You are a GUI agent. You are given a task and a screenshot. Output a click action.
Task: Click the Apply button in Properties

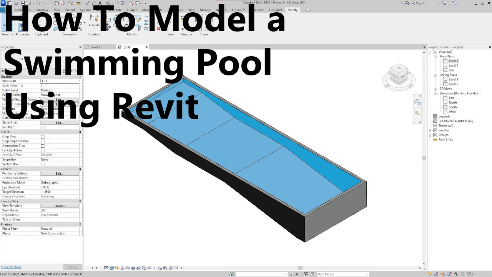(73, 267)
